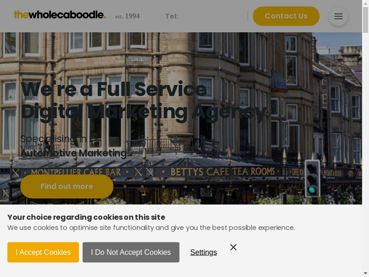Click the scrollbar down arrow
Viewport: 369px width, 277px height.
(365, 274)
